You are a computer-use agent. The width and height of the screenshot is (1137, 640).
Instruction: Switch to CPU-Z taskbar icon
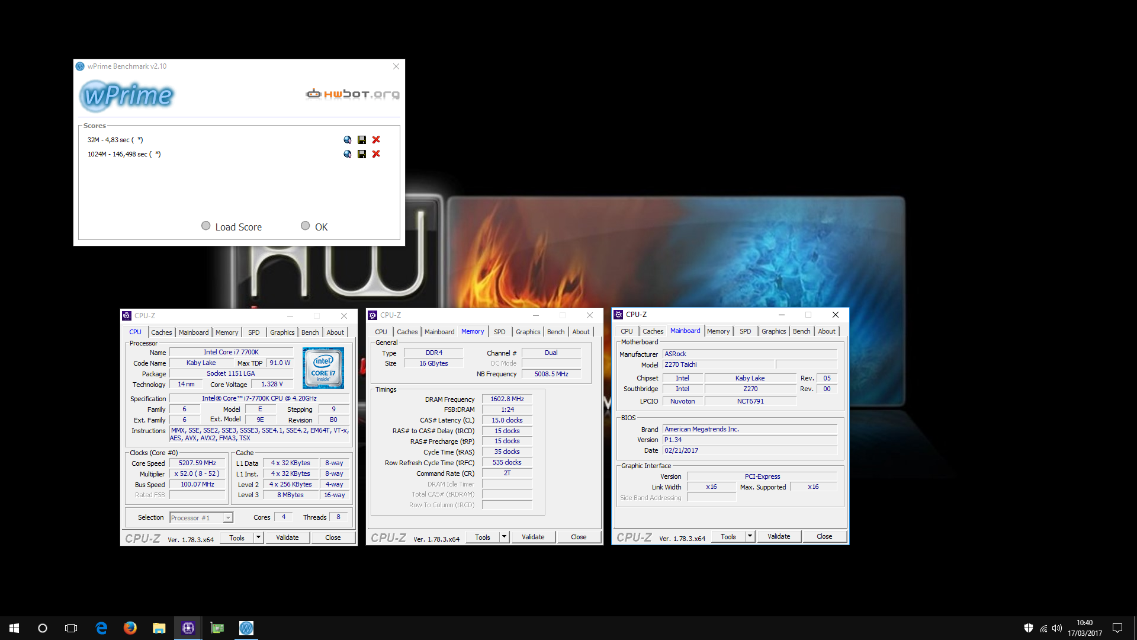(188, 628)
